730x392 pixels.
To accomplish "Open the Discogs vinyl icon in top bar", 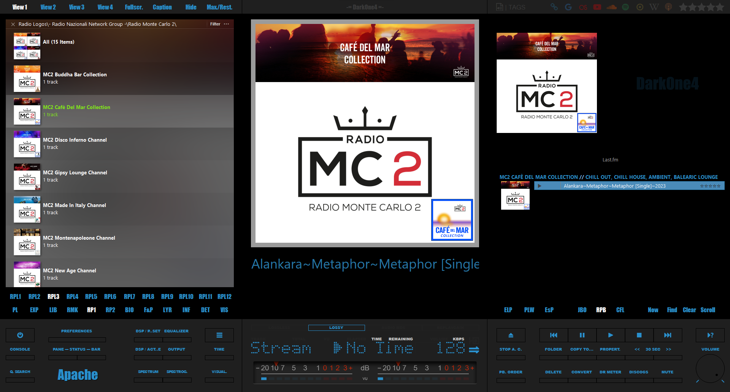I will tap(640, 7).
